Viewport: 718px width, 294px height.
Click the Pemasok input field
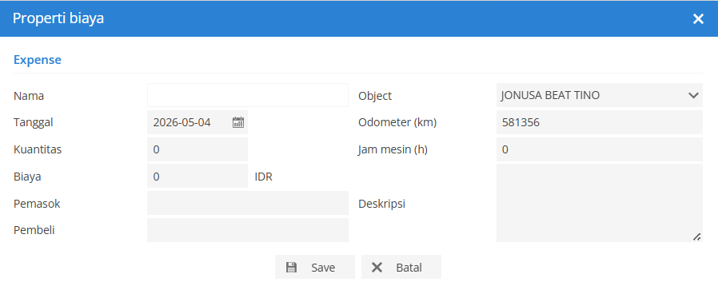click(x=248, y=203)
